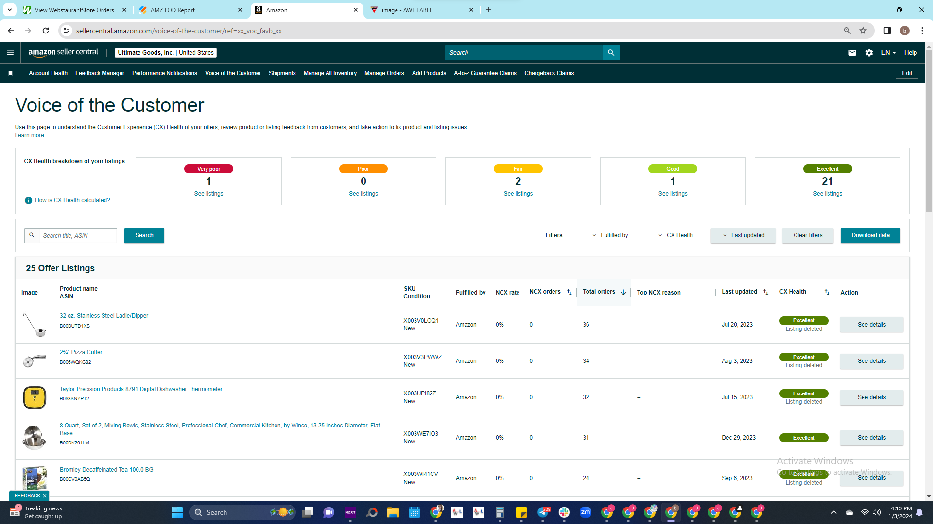Expand the Last updated filter dropdown
933x524 pixels.
pos(743,235)
